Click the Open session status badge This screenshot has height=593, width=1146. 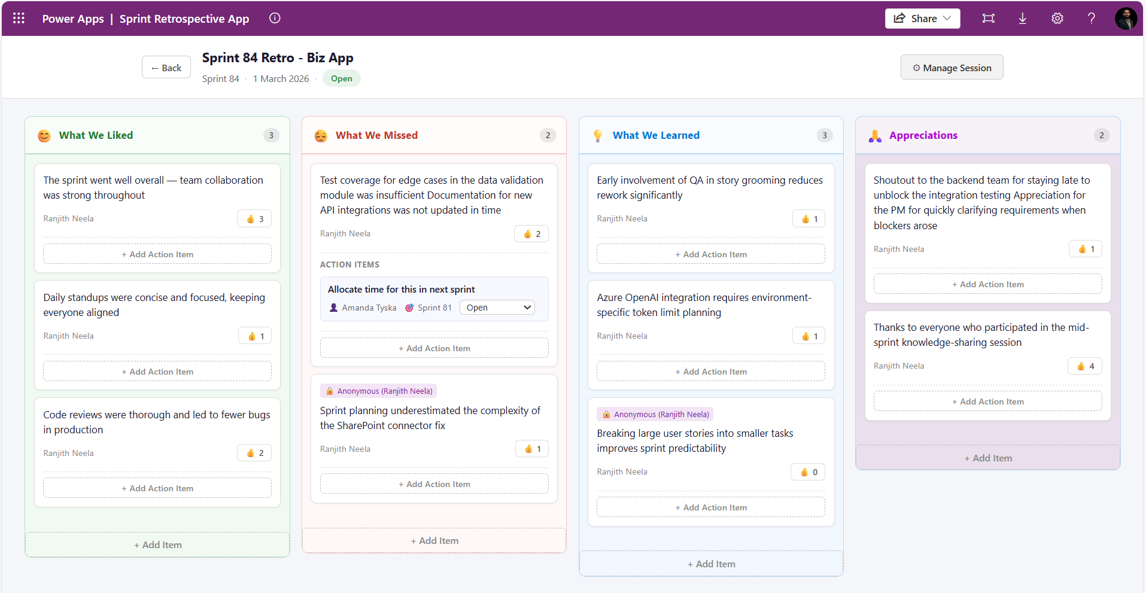click(x=341, y=78)
